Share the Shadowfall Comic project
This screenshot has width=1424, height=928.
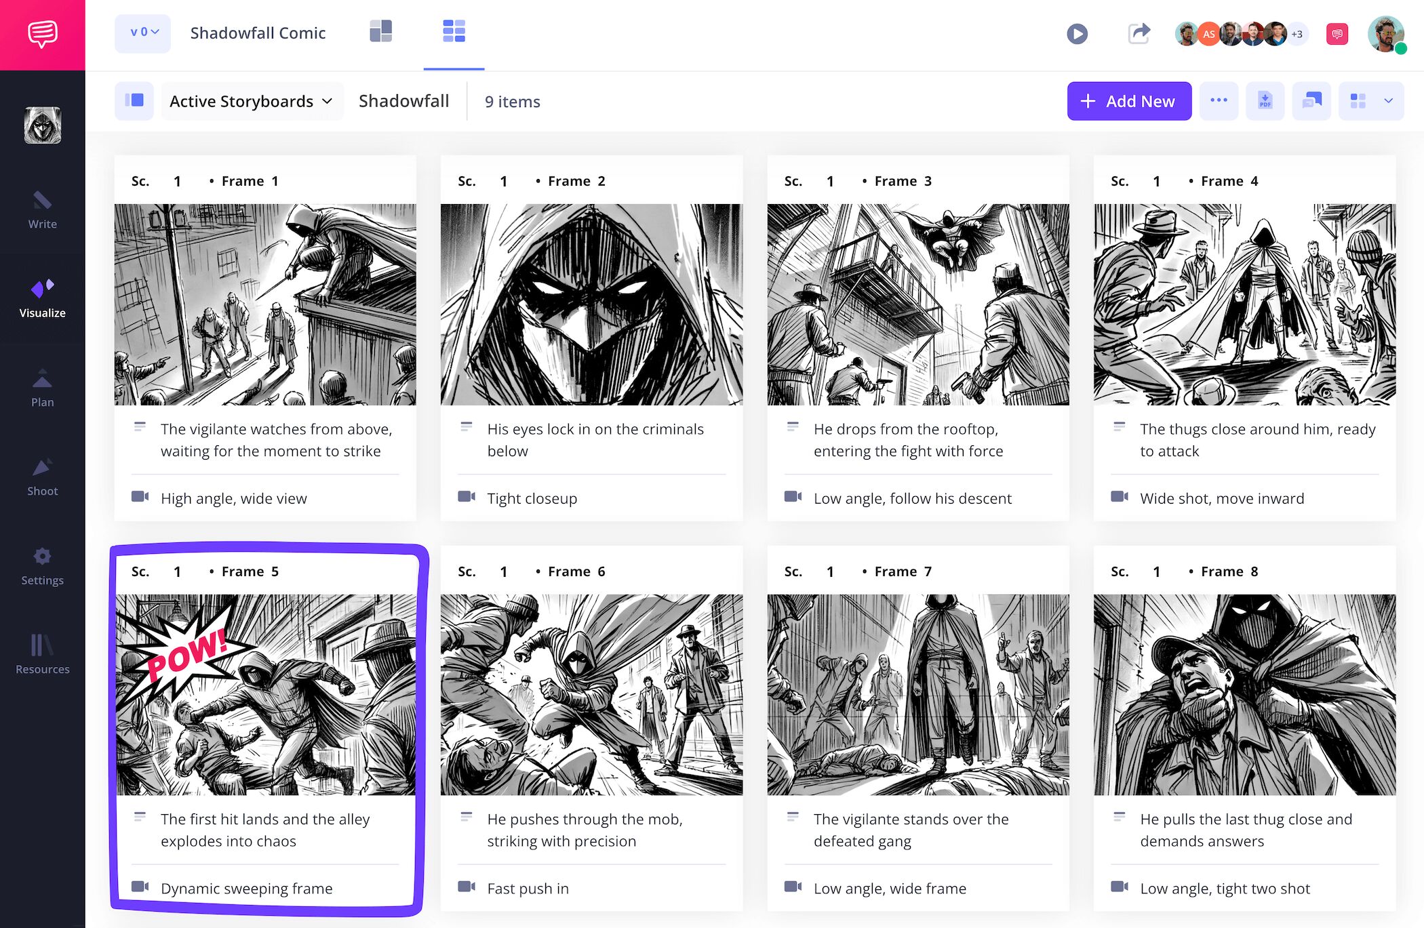pyautogui.click(x=1139, y=33)
